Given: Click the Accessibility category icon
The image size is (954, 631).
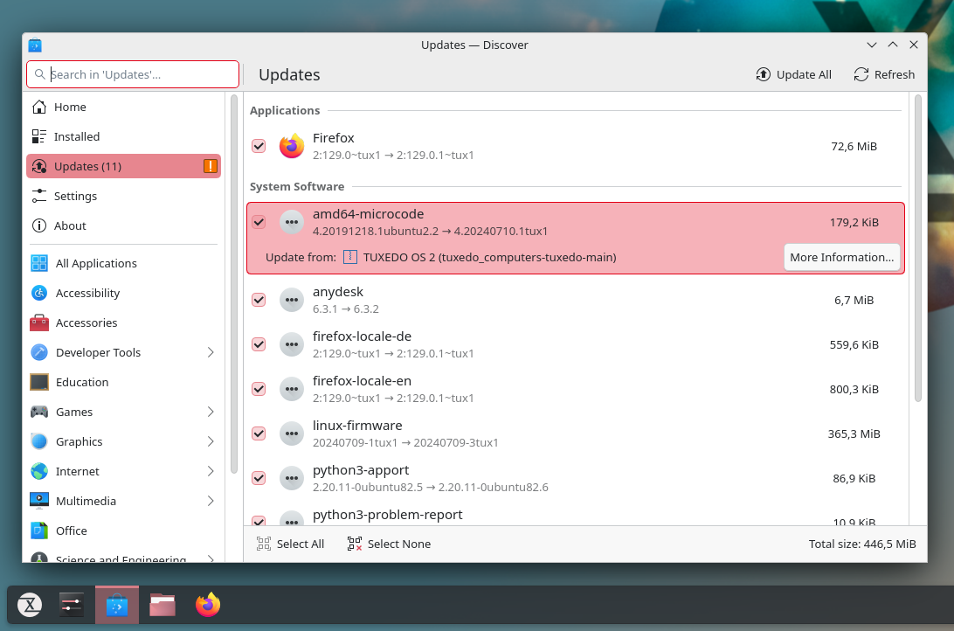Looking at the screenshot, I should click(x=39, y=293).
